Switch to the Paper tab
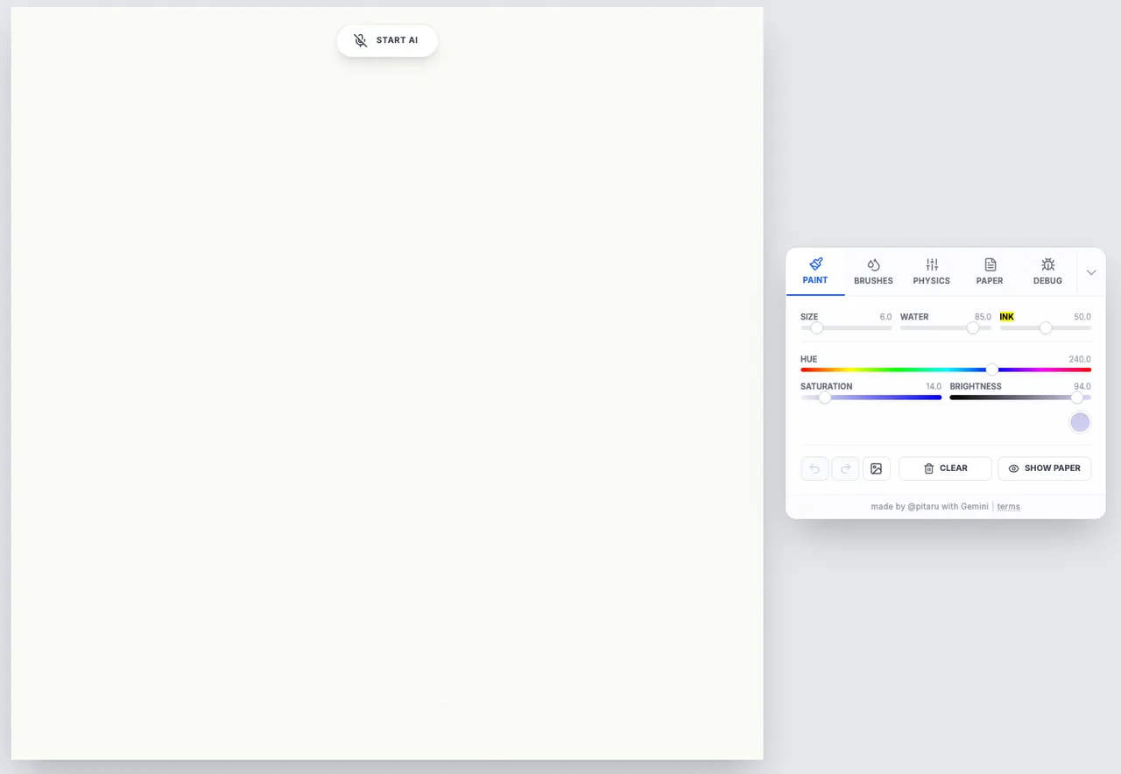The width and height of the screenshot is (1121, 774). pyautogui.click(x=990, y=271)
